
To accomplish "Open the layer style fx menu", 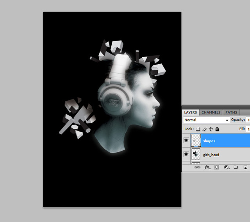I will coord(207,167).
